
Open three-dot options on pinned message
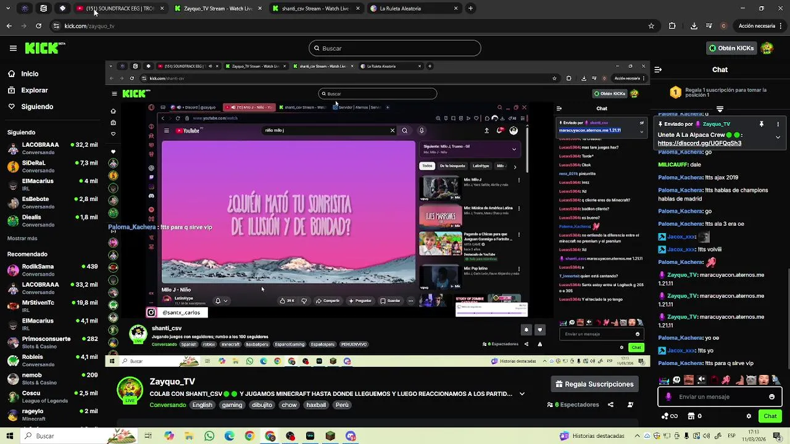778,124
